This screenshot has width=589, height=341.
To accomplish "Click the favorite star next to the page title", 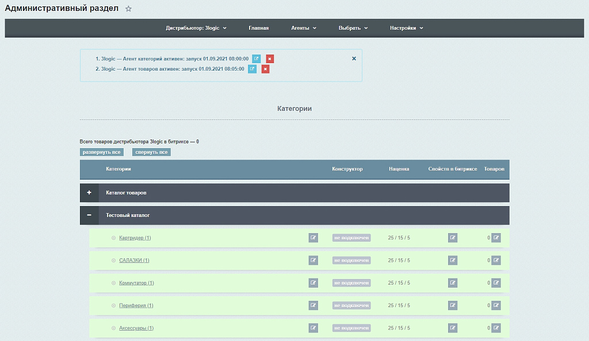I will click(128, 9).
